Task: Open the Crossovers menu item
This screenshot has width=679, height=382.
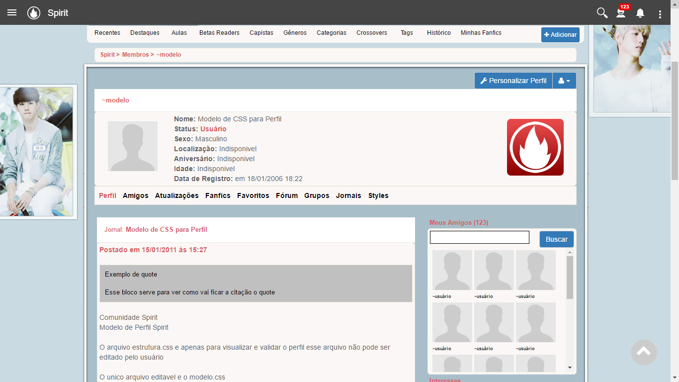Action: pos(372,33)
